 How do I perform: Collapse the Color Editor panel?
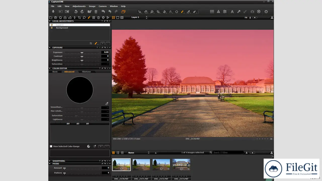point(50,68)
